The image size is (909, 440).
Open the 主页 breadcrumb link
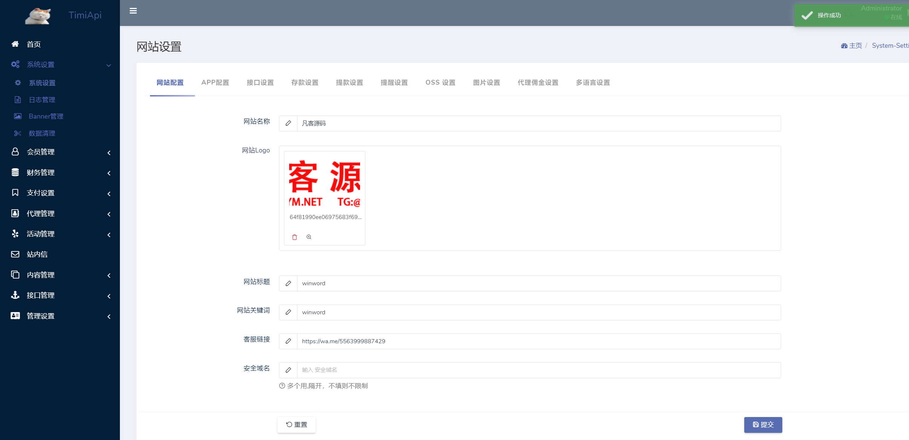855,45
